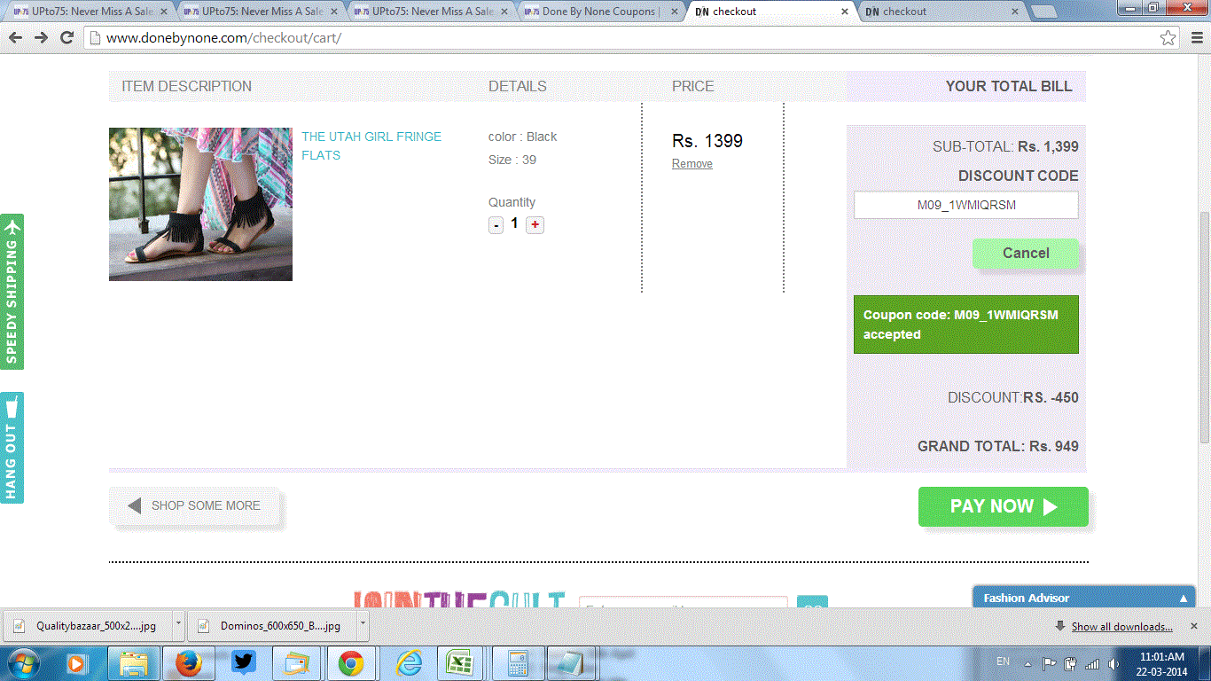1211x681 pixels.
Task: Open the fringe flats product thumbnail
Action: pos(200,204)
